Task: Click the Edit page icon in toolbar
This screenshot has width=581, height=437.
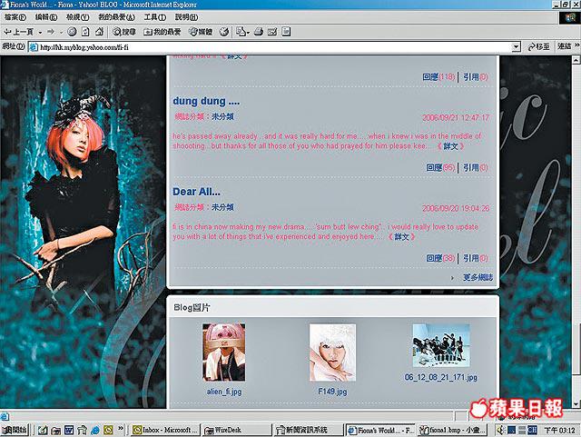Action: [272, 33]
